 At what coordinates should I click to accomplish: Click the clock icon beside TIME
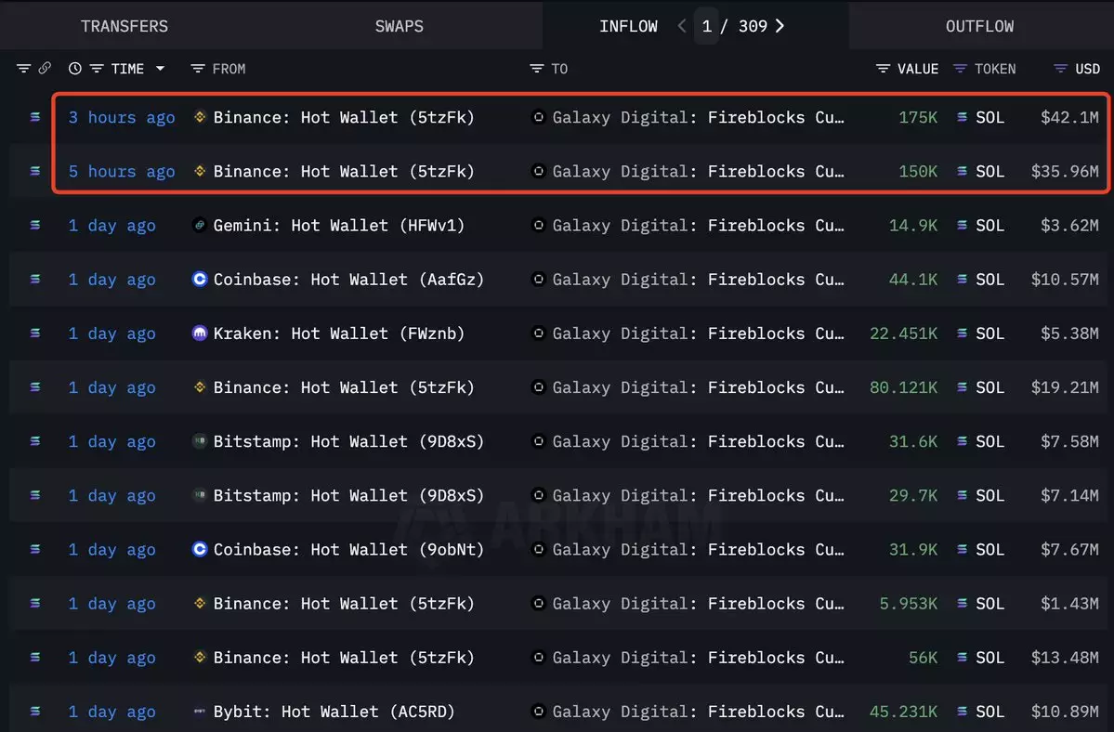coord(74,68)
